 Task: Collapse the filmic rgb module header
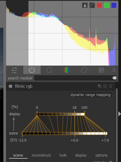pos(24,86)
